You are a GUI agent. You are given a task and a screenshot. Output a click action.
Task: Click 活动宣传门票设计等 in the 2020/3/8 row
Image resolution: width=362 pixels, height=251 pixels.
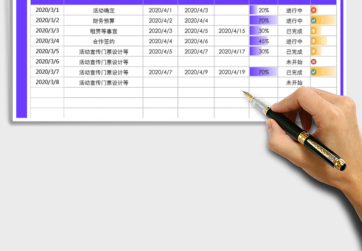click(104, 83)
